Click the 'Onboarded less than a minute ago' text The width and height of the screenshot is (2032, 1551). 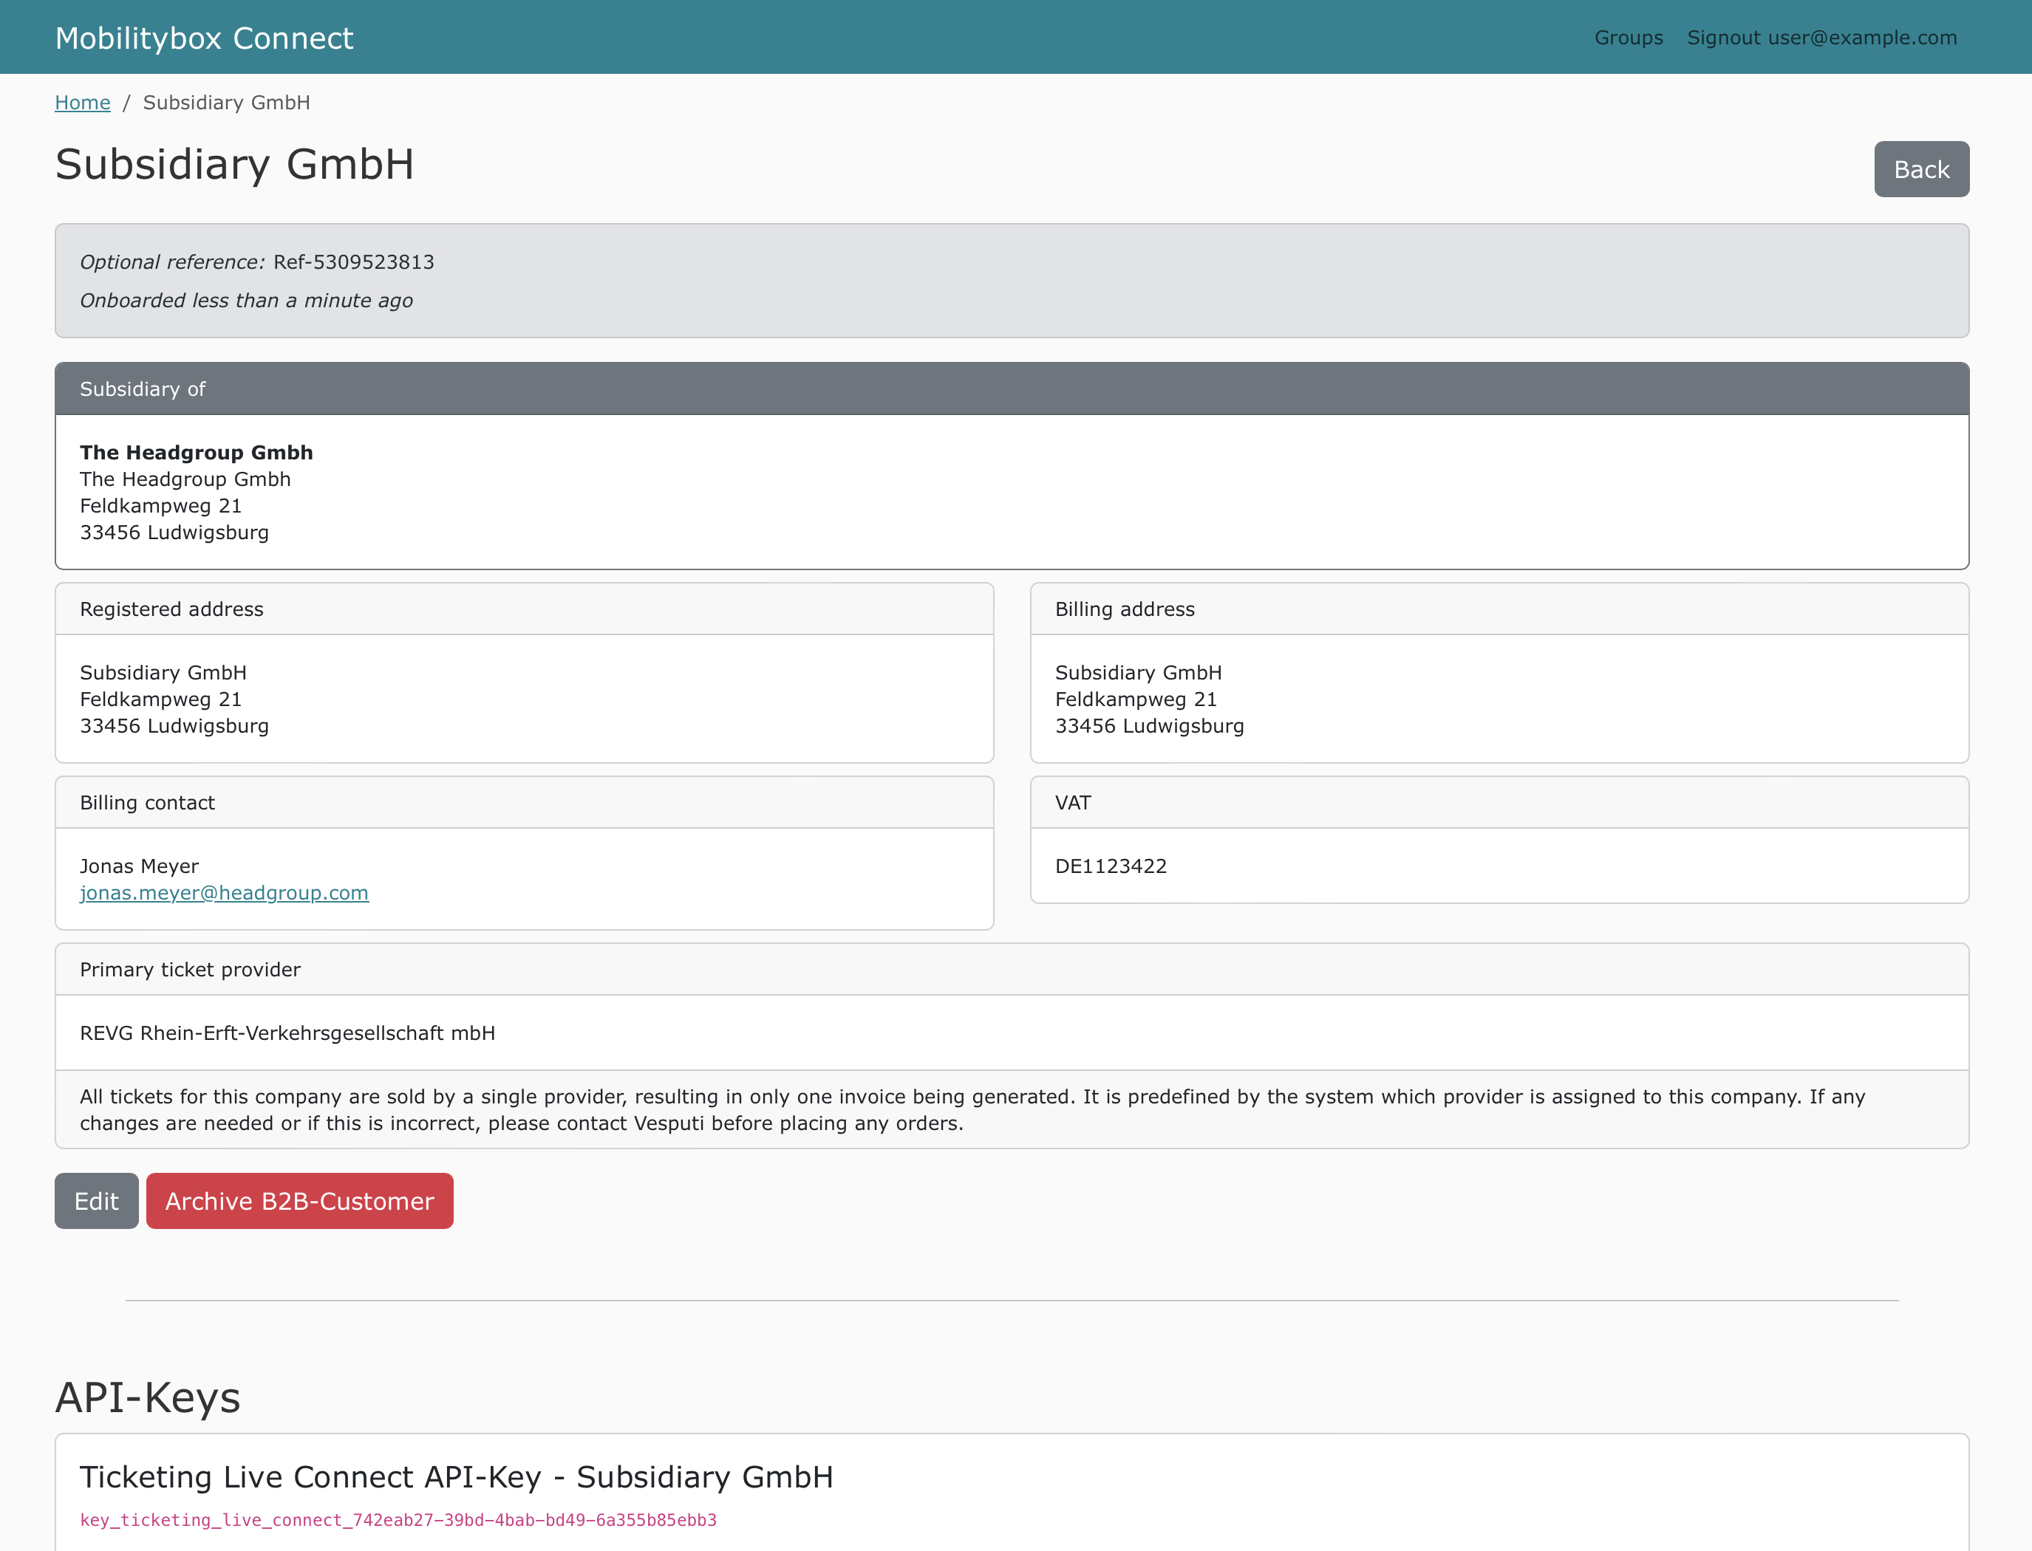click(247, 301)
